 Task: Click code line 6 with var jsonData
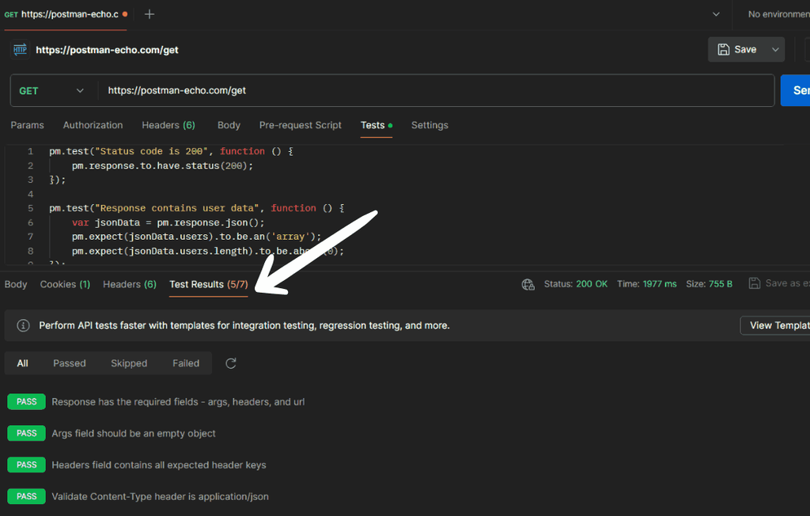point(168,223)
